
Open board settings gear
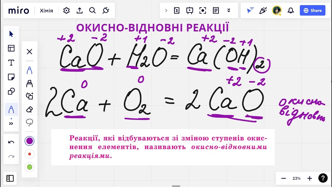66,10
